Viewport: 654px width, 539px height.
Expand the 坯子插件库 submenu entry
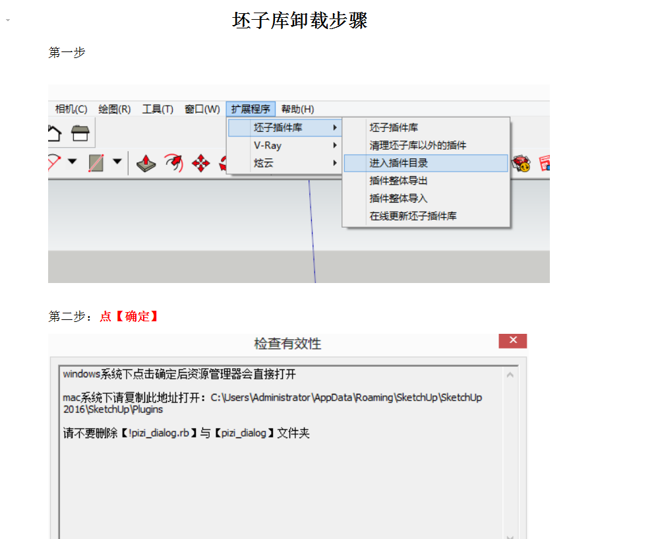(285, 128)
